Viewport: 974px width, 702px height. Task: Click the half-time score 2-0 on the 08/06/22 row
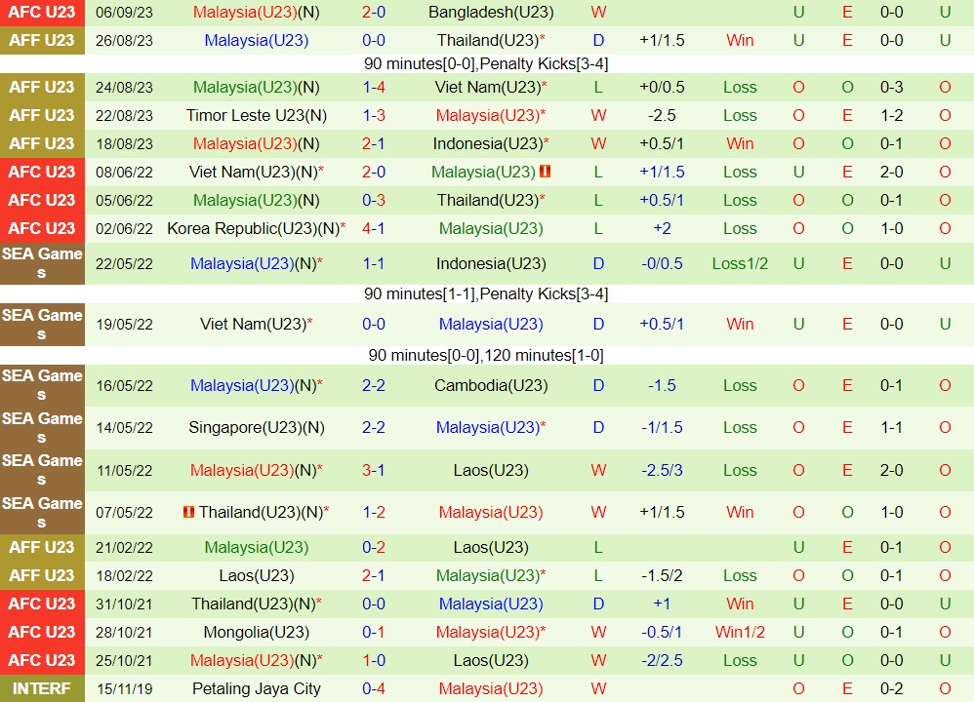click(x=891, y=172)
